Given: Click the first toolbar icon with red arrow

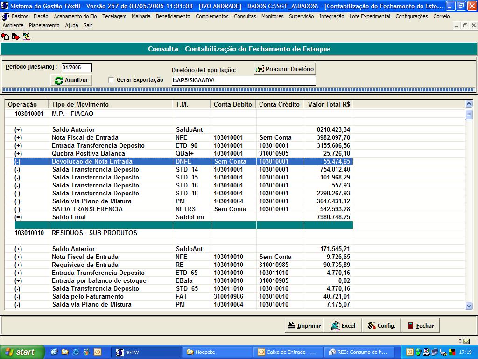Looking at the screenshot, I should tap(5, 36).
